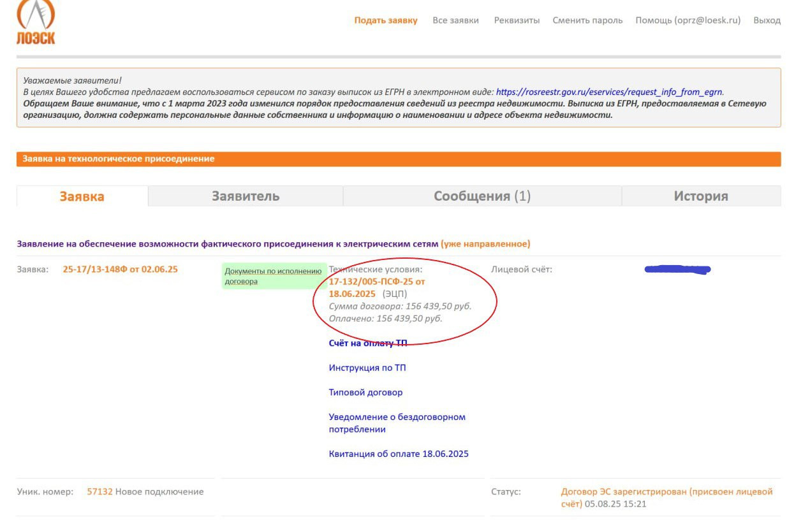Open Инструкция по ТП link

367,368
